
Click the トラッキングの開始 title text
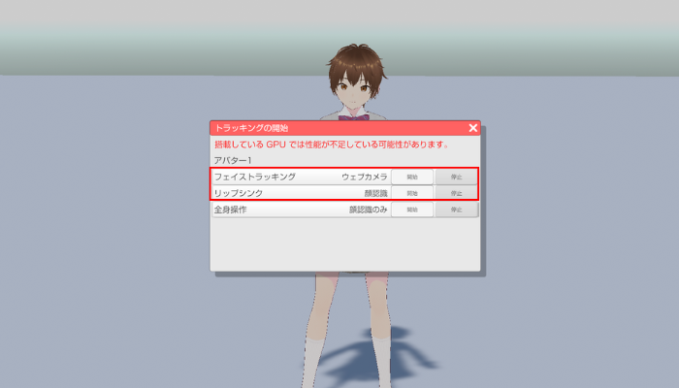251,128
